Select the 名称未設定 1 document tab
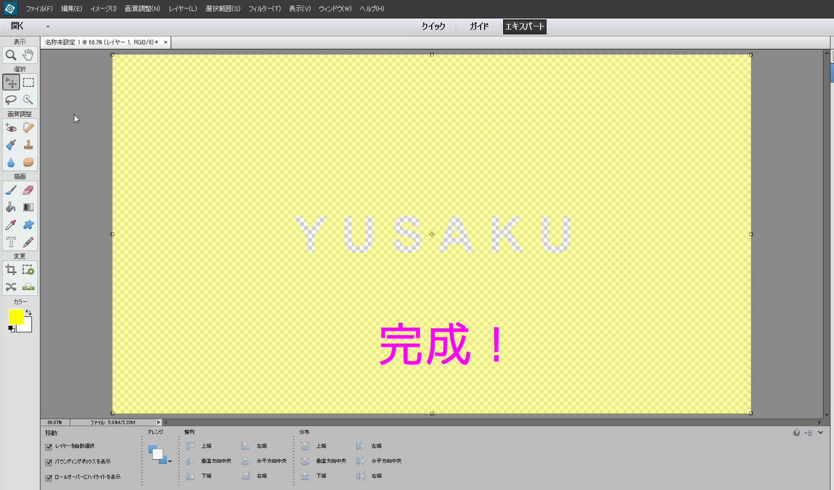This screenshot has height=490, width=834. [x=101, y=42]
